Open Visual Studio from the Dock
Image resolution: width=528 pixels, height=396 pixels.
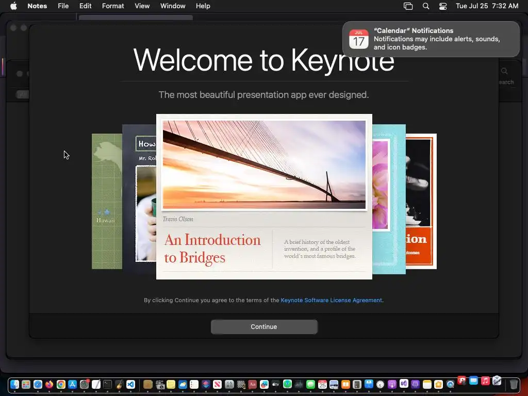(404, 384)
